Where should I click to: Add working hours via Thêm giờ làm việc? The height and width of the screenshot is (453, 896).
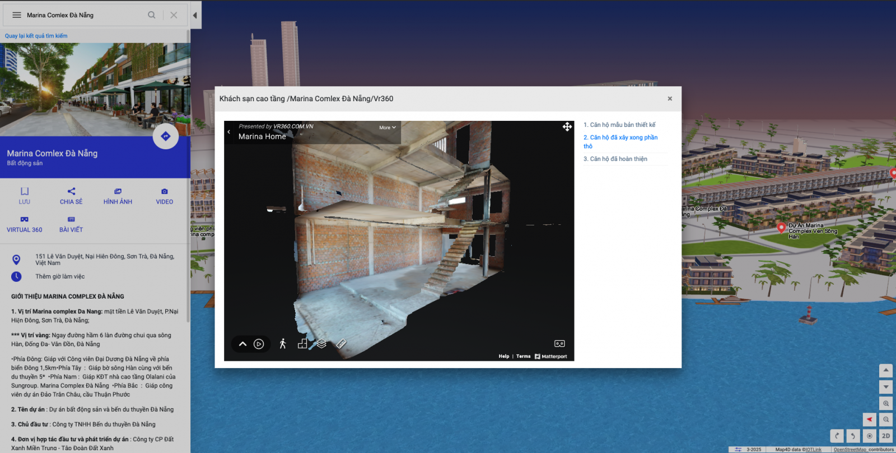click(60, 276)
